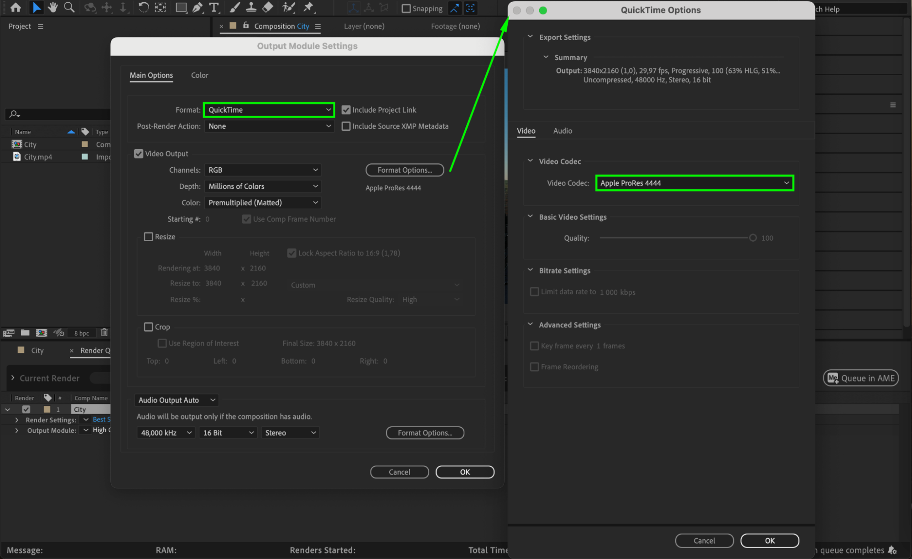Choose the Puppet Pin tool
Image resolution: width=912 pixels, height=559 pixels.
point(308,7)
